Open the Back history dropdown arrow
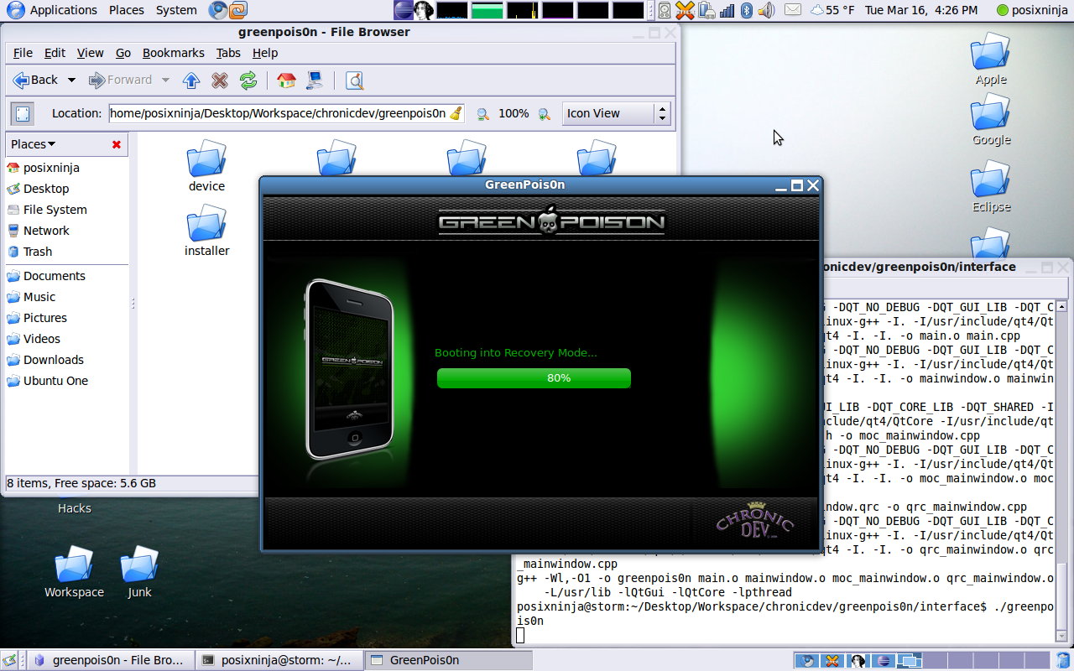Image resolution: width=1074 pixels, height=671 pixels. (x=71, y=81)
